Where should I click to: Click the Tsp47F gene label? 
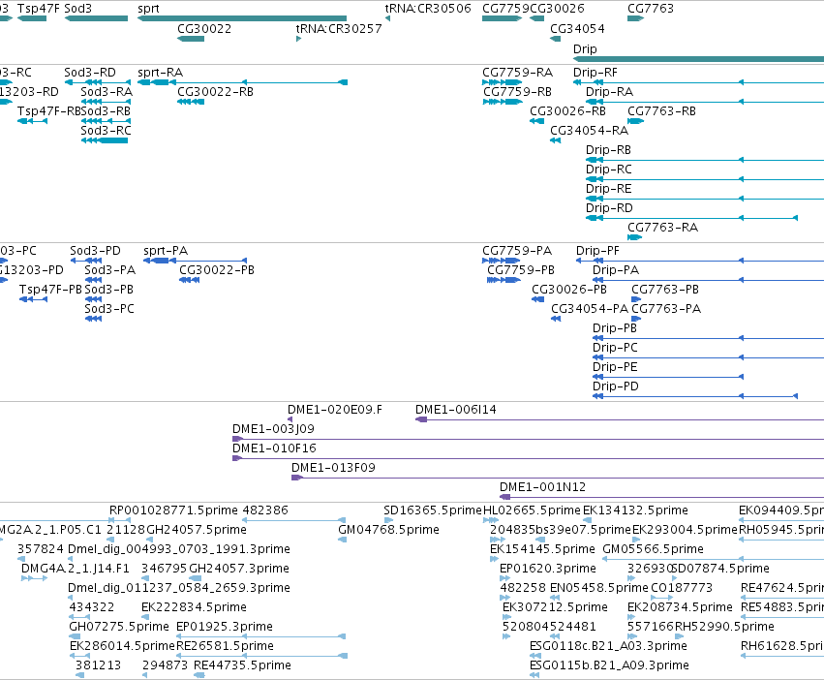pos(39,9)
